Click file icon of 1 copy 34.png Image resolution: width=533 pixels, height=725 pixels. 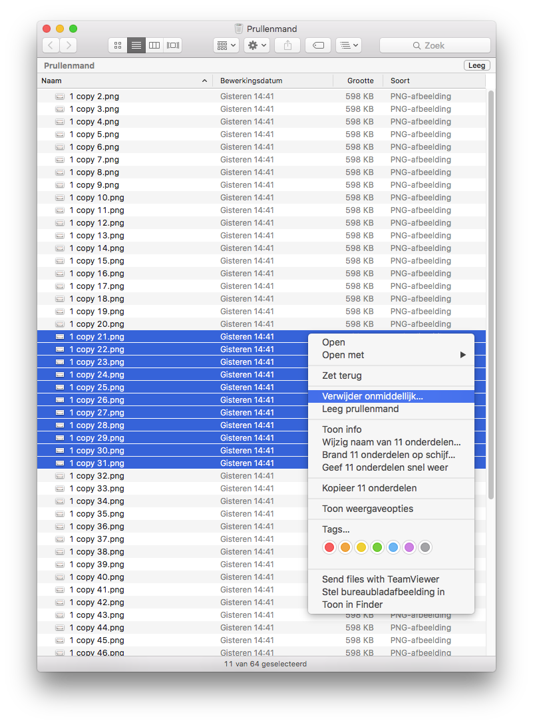(60, 501)
